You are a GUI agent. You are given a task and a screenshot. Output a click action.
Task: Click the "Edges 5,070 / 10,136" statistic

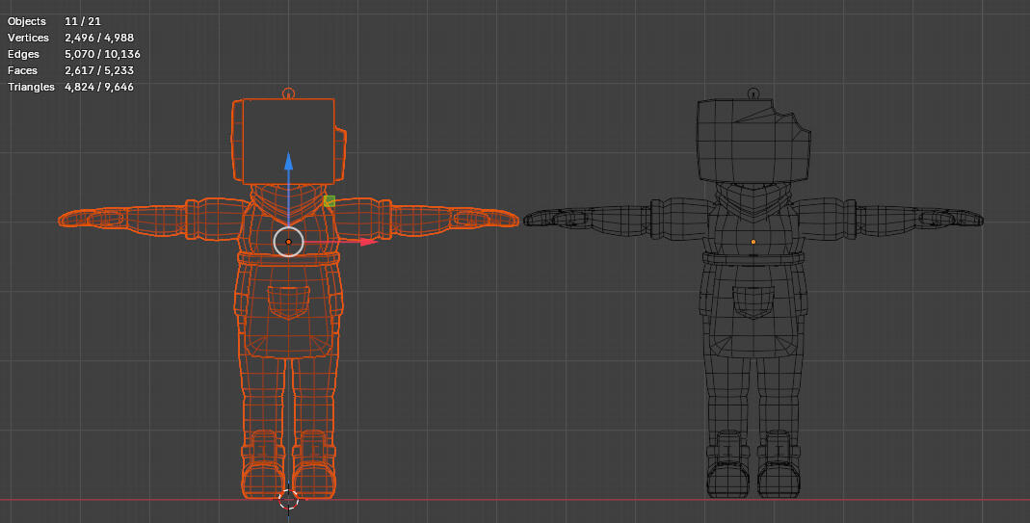(74, 55)
